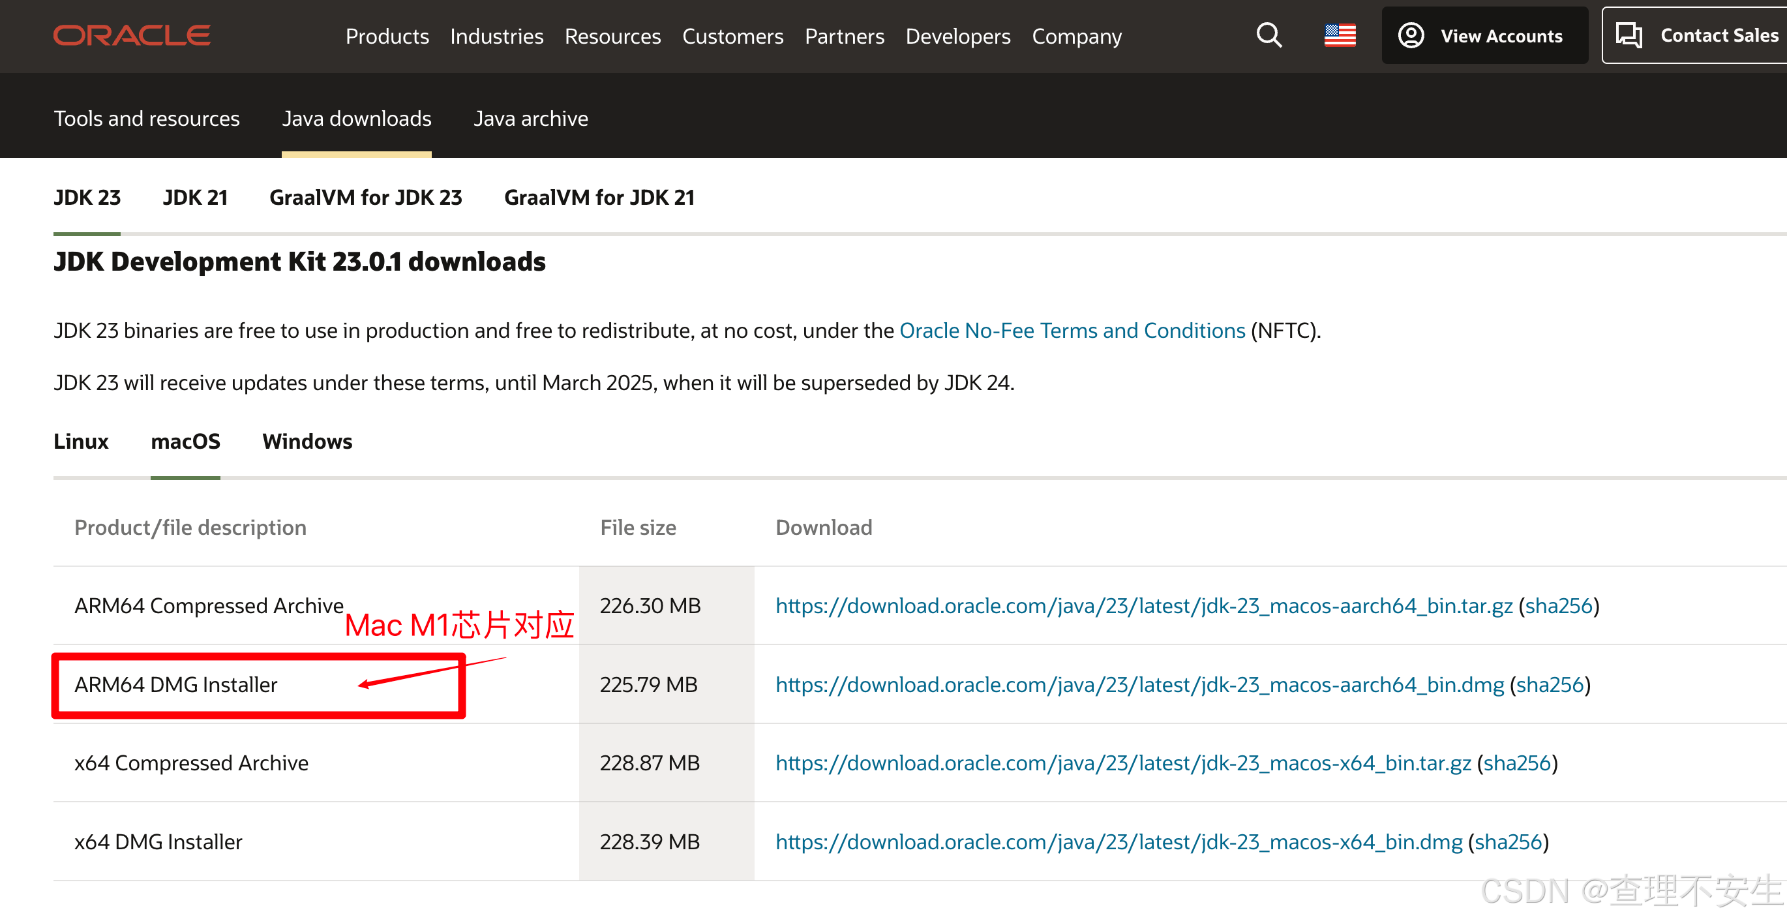The height and width of the screenshot is (921, 1787).
Task: Switch to the Java archive tab
Action: 531,119
